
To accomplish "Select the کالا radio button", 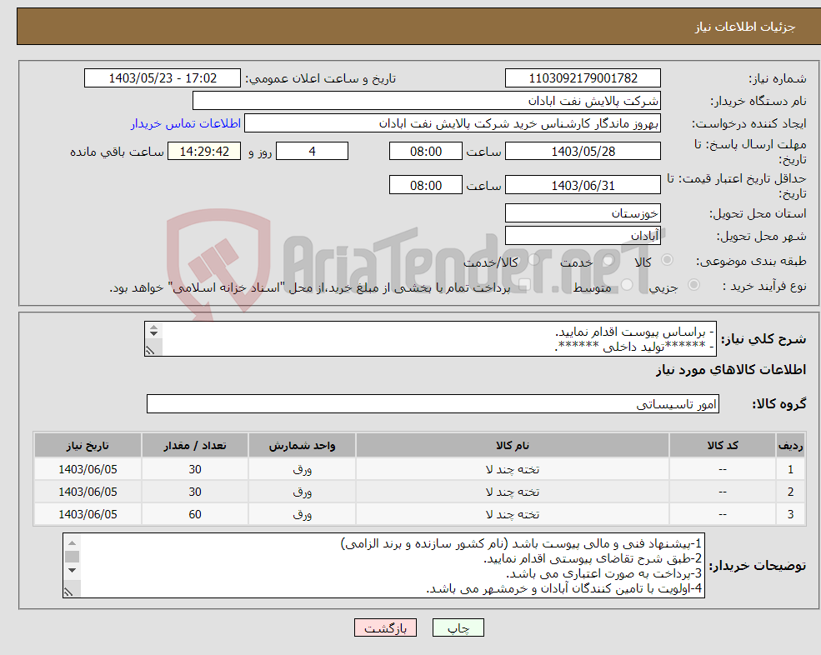I will (667, 260).
